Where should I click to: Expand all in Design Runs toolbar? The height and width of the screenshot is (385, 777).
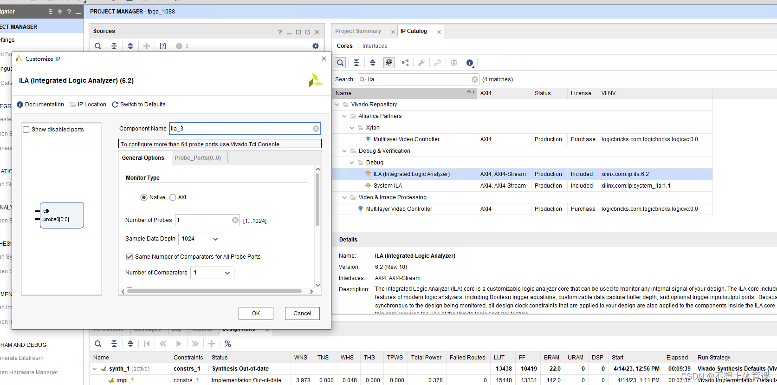point(130,344)
